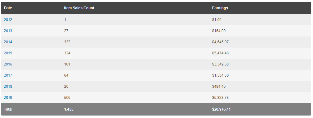
Task: Click the 2014 sales count 332
Action: click(67, 42)
